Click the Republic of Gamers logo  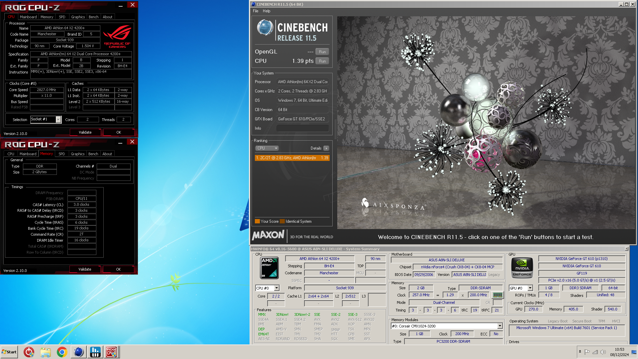pos(117,37)
